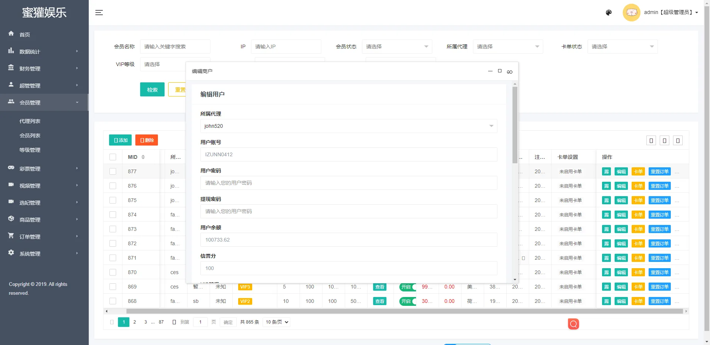The image size is (710, 345).
Task: Click the 数据统计 statistics icon
Action: [x=11, y=51]
